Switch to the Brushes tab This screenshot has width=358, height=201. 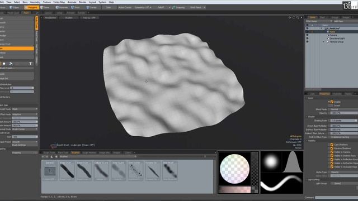click(x=76, y=152)
